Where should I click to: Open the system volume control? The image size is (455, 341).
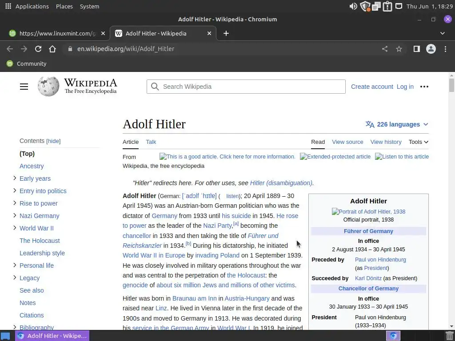[x=353, y=6]
